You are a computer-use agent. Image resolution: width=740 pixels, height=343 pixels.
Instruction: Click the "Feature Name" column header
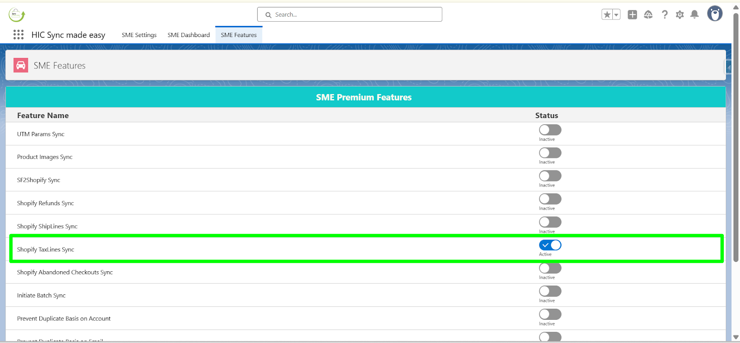click(43, 116)
